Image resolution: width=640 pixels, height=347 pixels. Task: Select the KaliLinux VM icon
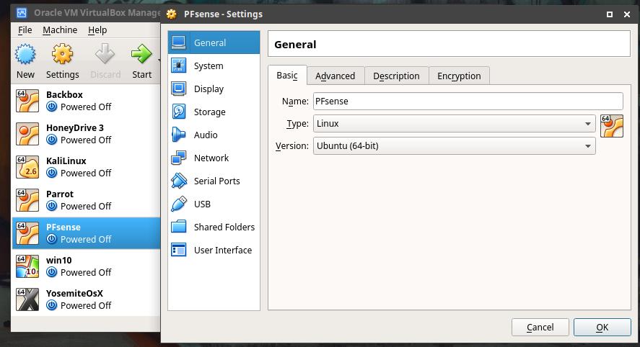click(27, 167)
